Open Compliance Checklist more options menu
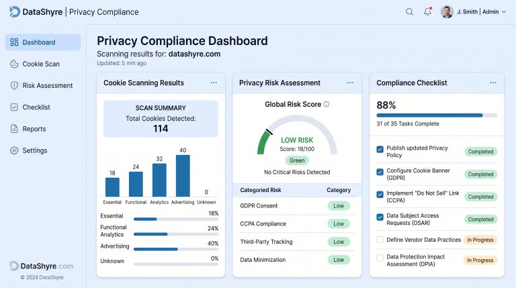This screenshot has height=288, width=516. coord(492,83)
